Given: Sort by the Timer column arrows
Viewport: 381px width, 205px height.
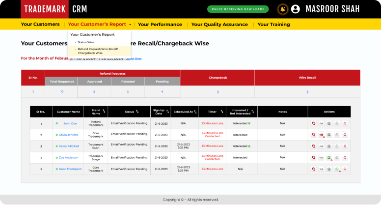Looking at the screenshot, I should click(221, 112).
